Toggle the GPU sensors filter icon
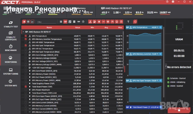This screenshot has height=114, width=193. tap(65, 22)
